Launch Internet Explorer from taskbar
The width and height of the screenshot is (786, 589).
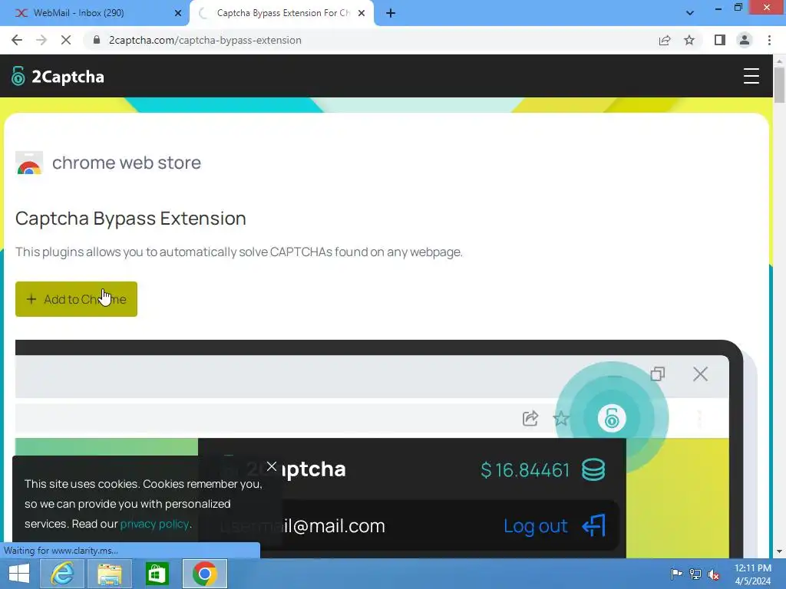pyautogui.click(x=62, y=574)
